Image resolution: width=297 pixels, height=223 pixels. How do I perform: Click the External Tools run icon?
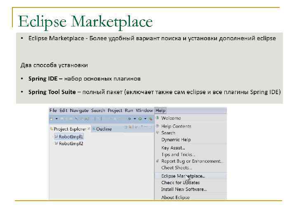coord(151,119)
